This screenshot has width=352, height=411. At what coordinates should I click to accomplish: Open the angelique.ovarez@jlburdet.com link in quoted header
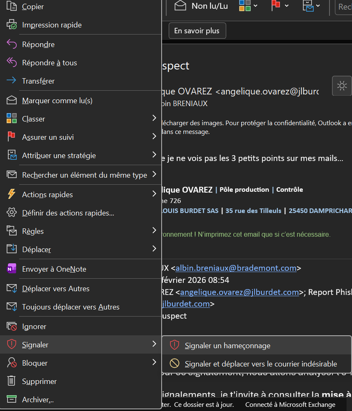239,292
